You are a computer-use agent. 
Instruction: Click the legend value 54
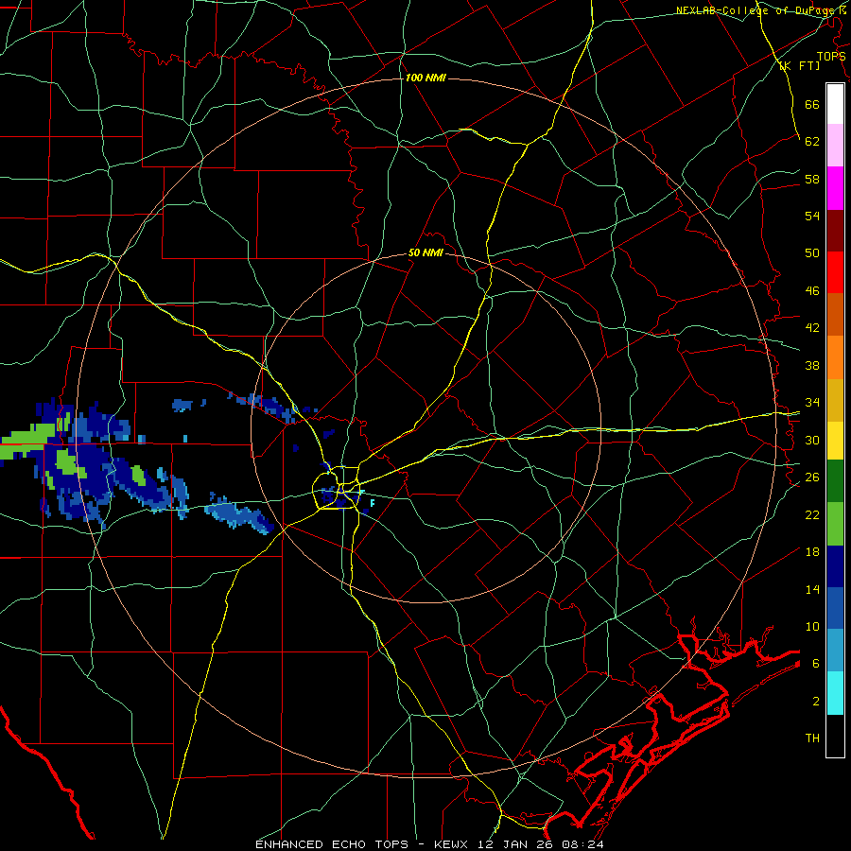click(812, 216)
